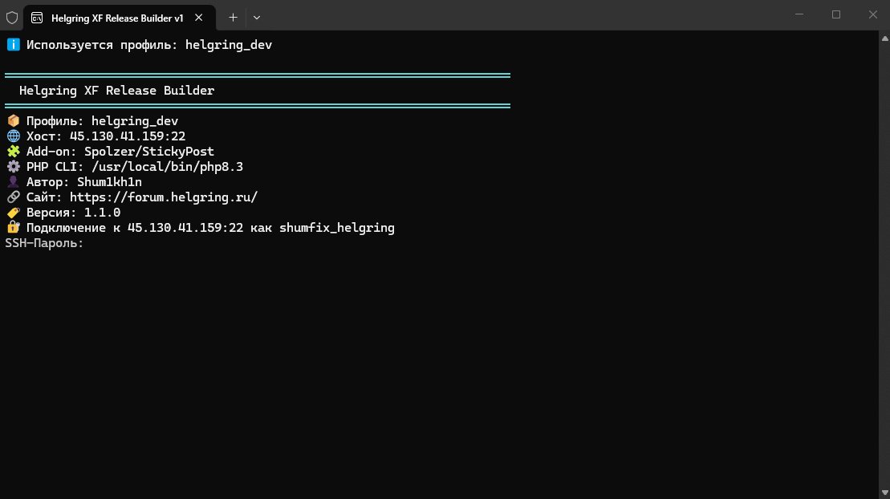
Task: Click the globe icon beside Хост
Action: 13,136
